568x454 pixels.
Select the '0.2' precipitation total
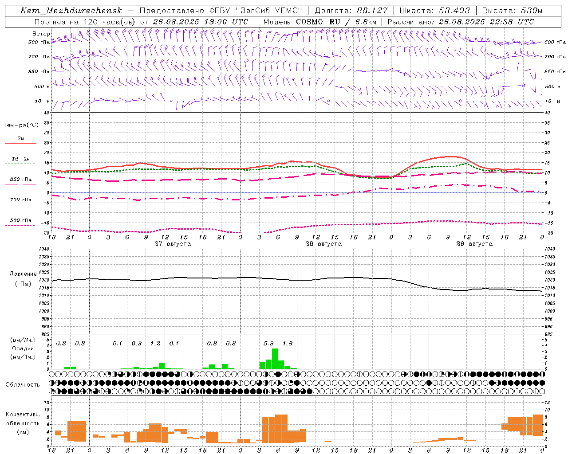pos(61,344)
